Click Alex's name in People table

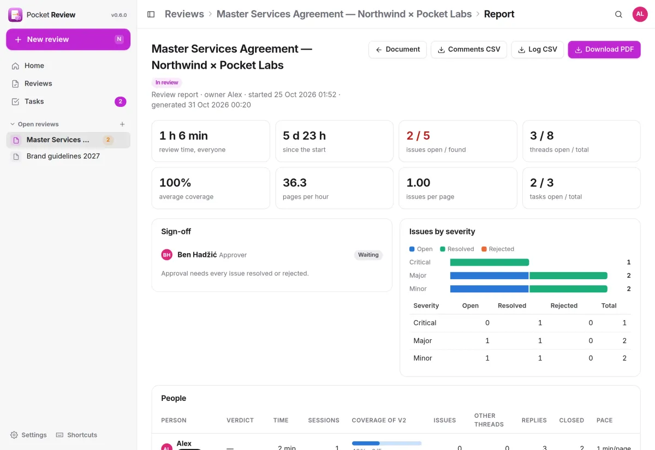click(184, 443)
